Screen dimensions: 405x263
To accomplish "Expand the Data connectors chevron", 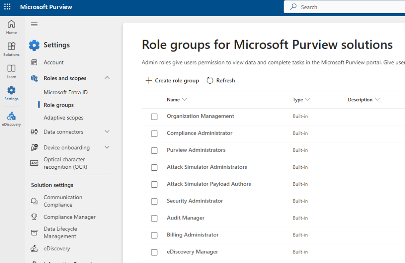I will point(107,131).
